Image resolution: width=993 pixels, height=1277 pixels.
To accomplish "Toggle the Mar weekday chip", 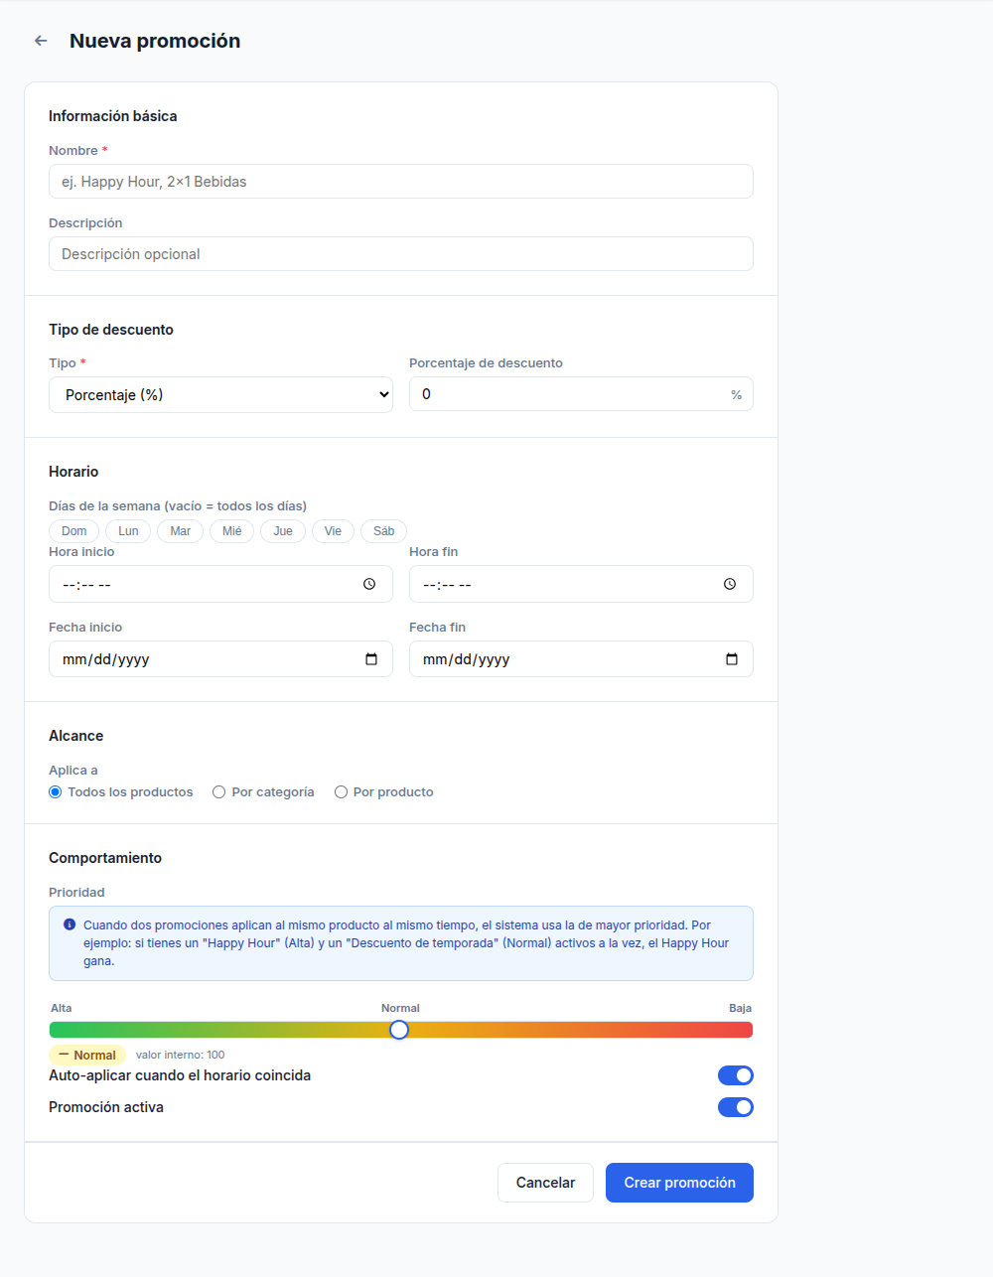I will [181, 531].
